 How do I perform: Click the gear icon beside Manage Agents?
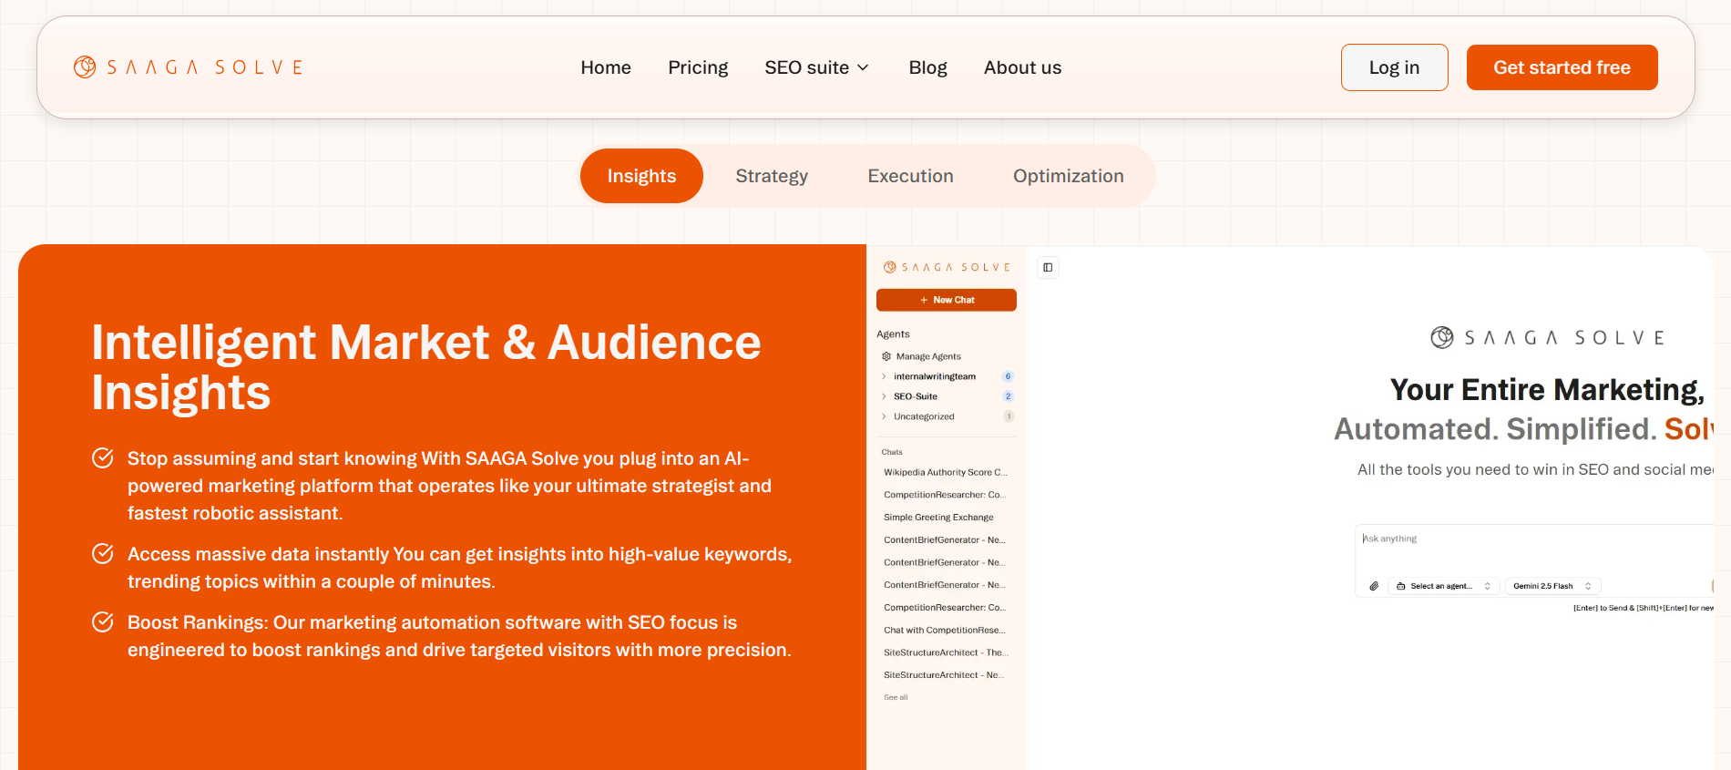pyautogui.click(x=886, y=356)
